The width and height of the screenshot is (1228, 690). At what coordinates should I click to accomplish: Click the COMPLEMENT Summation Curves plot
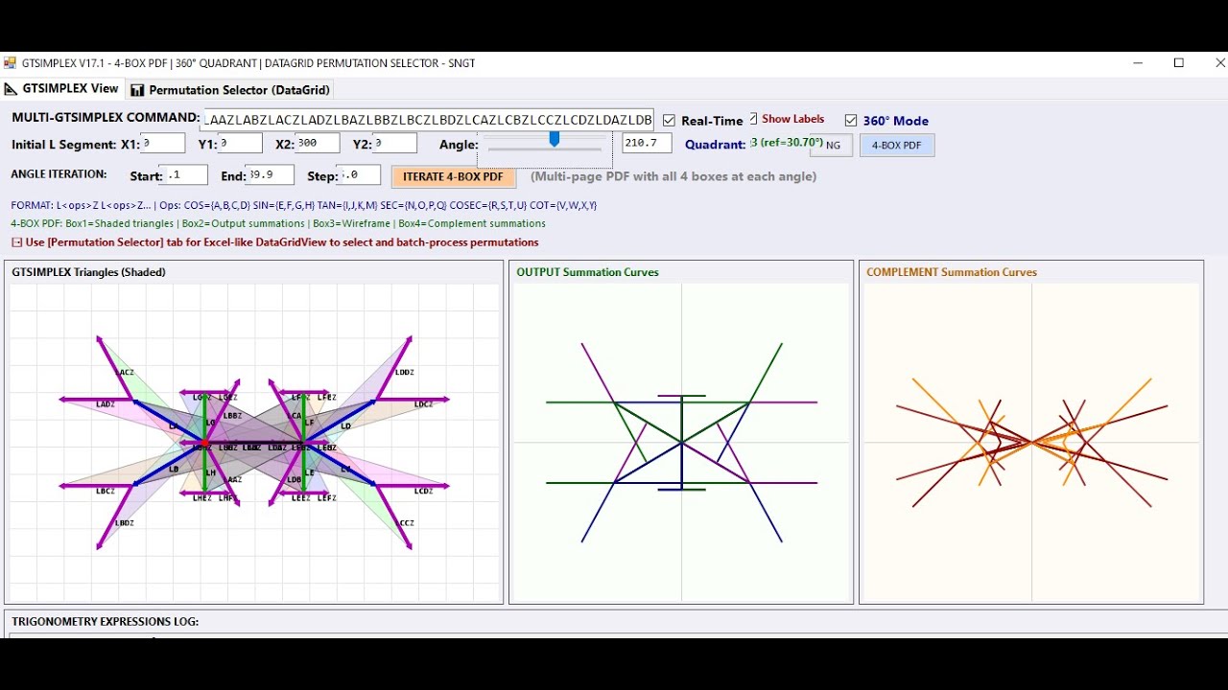1031,443
